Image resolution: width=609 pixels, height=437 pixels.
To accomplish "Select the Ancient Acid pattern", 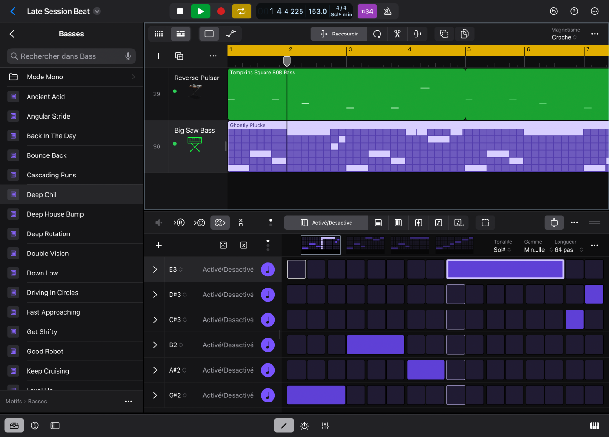I will pos(72,97).
